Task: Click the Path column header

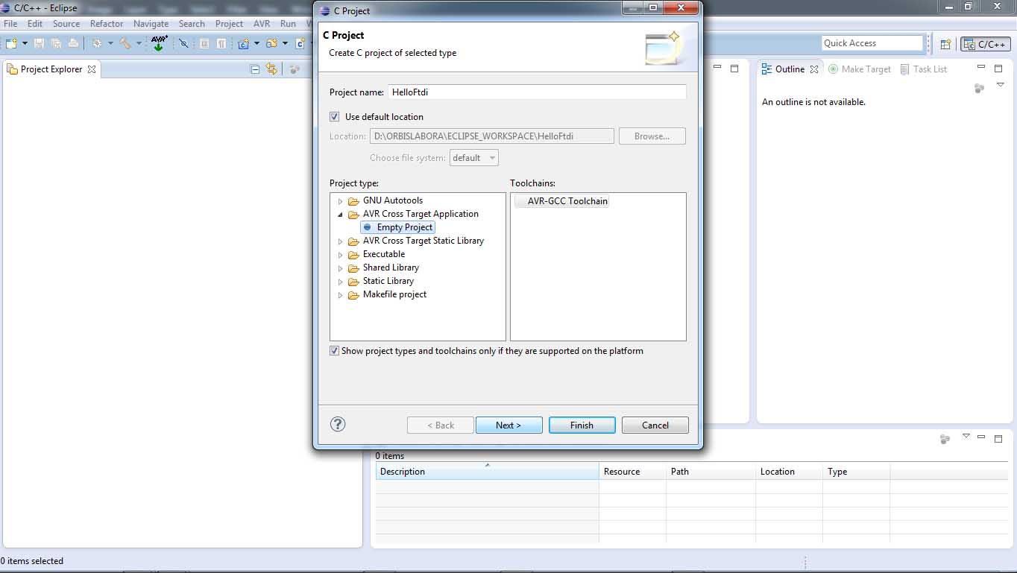Action: click(x=711, y=472)
